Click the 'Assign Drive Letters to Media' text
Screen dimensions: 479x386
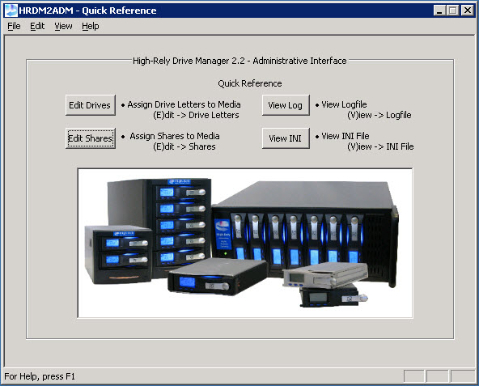184,104
